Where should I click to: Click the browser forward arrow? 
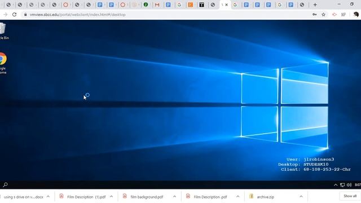pos(5,15)
